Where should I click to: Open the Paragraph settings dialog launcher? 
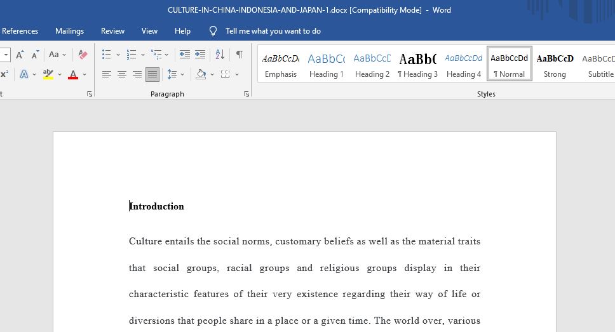click(x=247, y=94)
